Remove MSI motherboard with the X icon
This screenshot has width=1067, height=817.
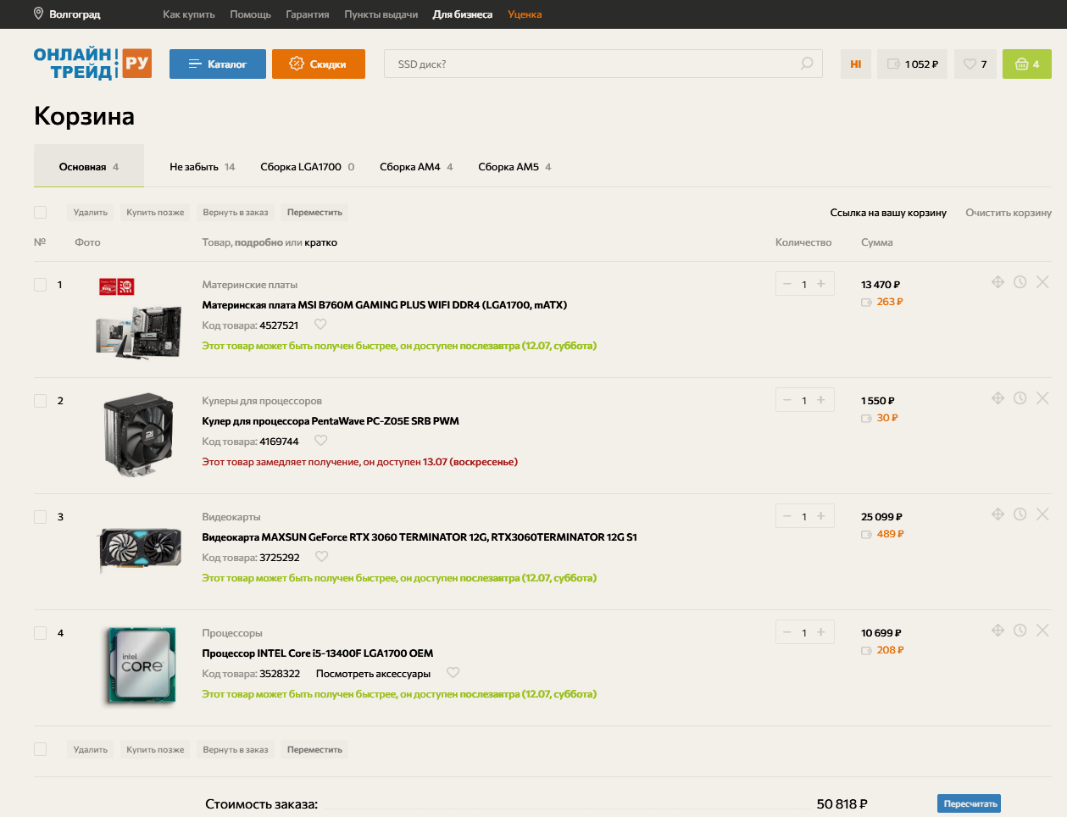tap(1042, 282)
